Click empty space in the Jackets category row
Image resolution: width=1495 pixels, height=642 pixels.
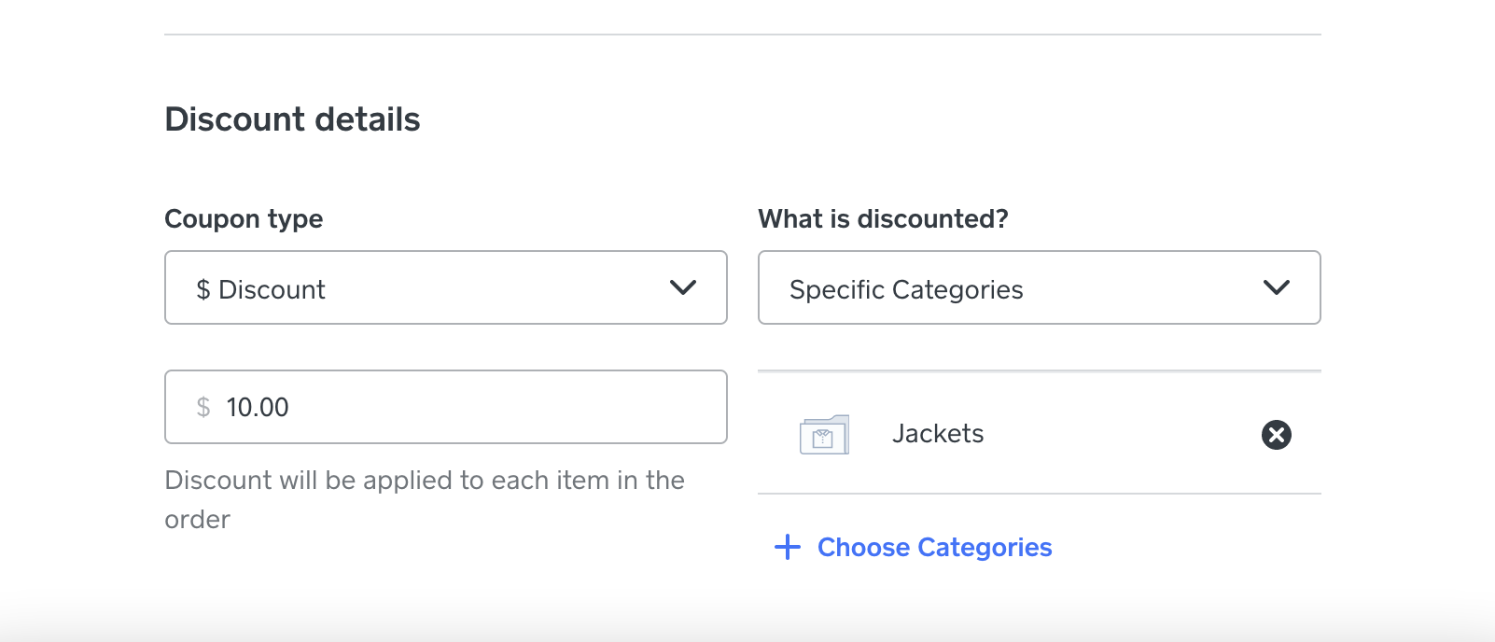pos(1120,434)
